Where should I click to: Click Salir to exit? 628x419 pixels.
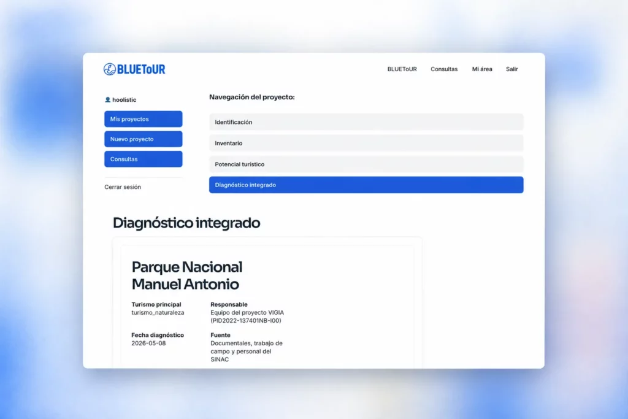511,69
